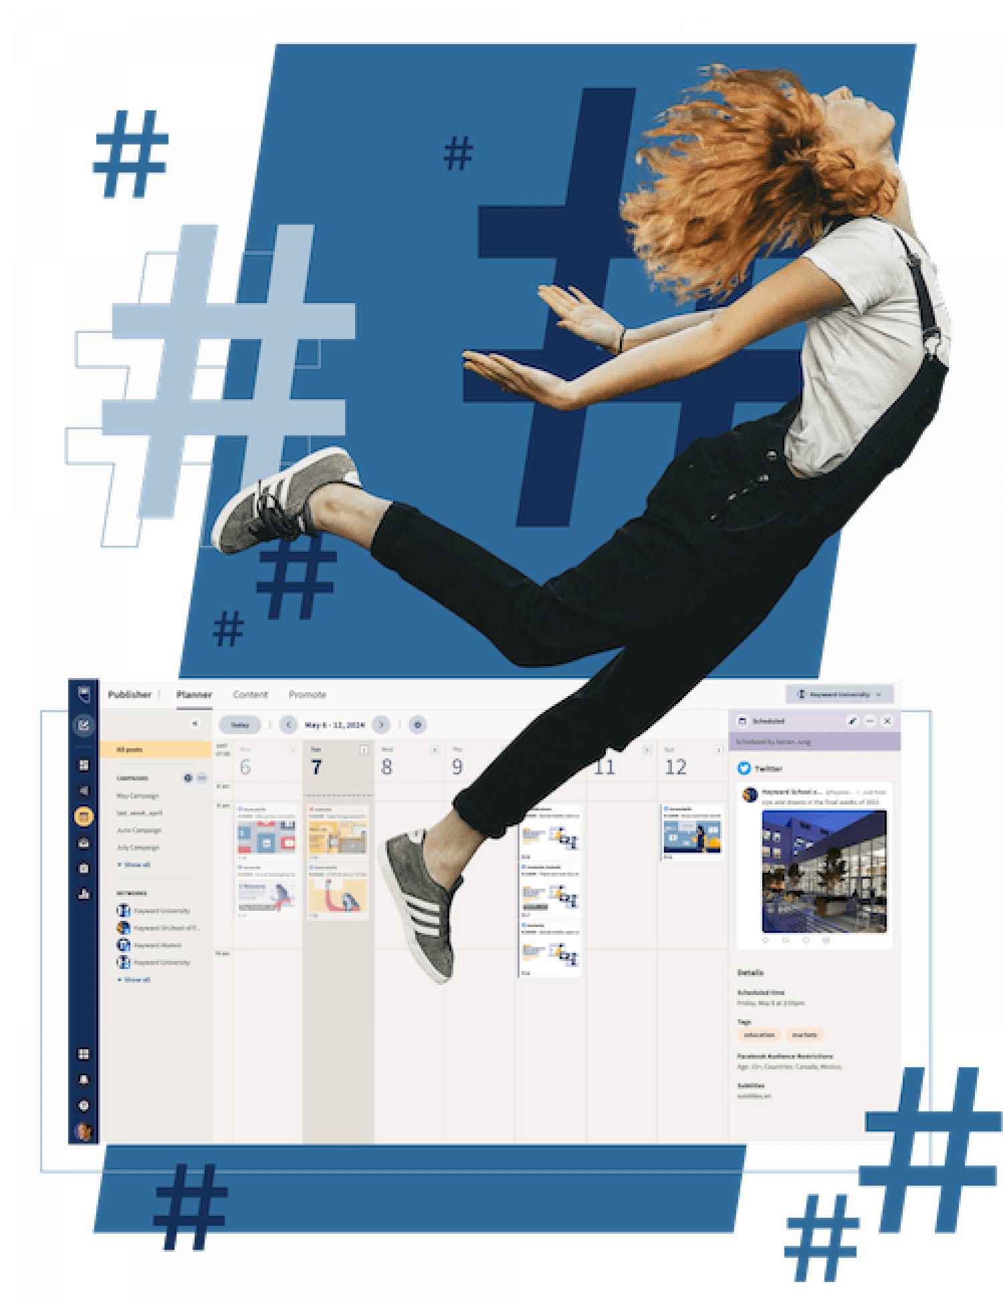Open the first post thumbnail on Monday 6

pyautogui.click(x=266, y=837)
